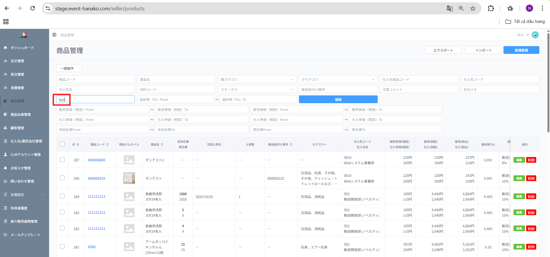Sort by 商品コード column arrows

(107, 144)
